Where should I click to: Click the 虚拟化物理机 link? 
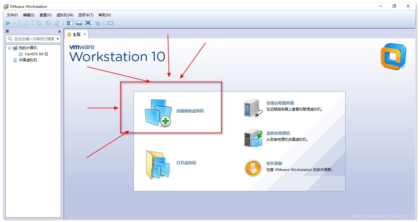coord(278,133)
